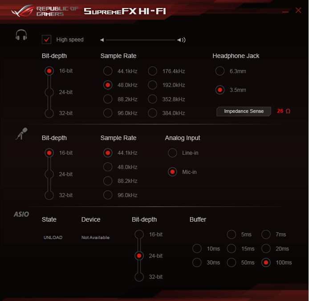The width and height of the screenshot is (309, 301).
Task: Choose the 6.3mm headphone jack
Action: point(220,71)
